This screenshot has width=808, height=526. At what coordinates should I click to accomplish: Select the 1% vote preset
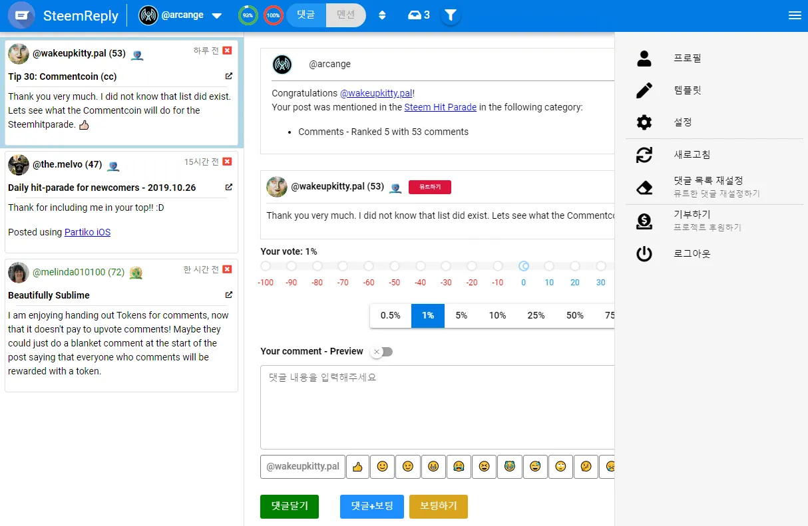point(428,315)
